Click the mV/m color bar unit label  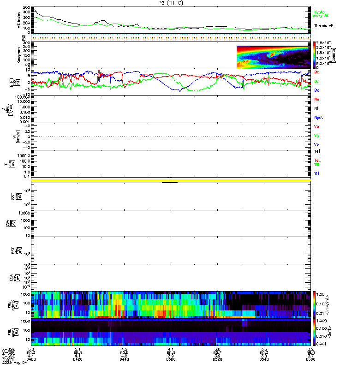click(327, 305)
